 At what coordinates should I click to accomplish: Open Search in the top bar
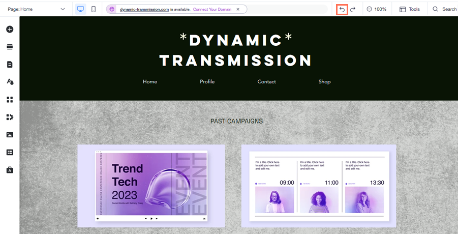(x=445, y=9)
